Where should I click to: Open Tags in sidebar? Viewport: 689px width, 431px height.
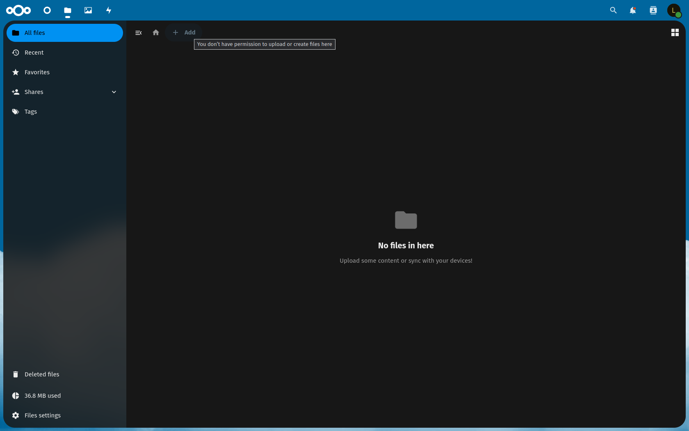(65, 112)
